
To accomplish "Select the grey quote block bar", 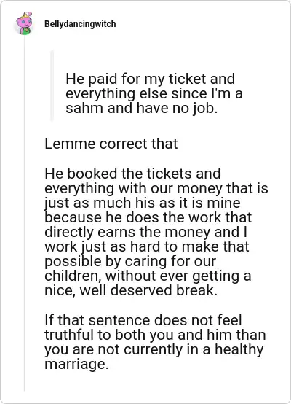I will click(x=52, y=85).
